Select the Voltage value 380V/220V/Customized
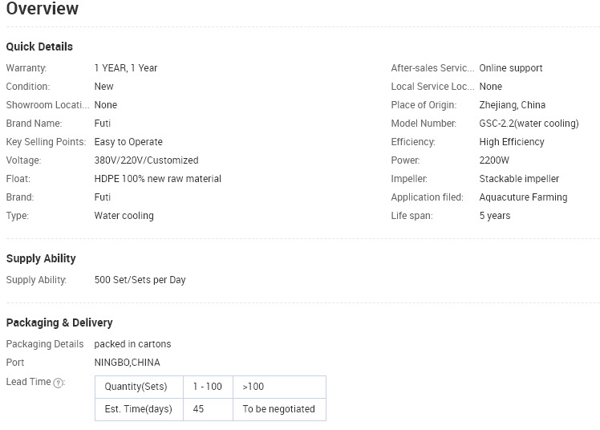 pos(146,160)
